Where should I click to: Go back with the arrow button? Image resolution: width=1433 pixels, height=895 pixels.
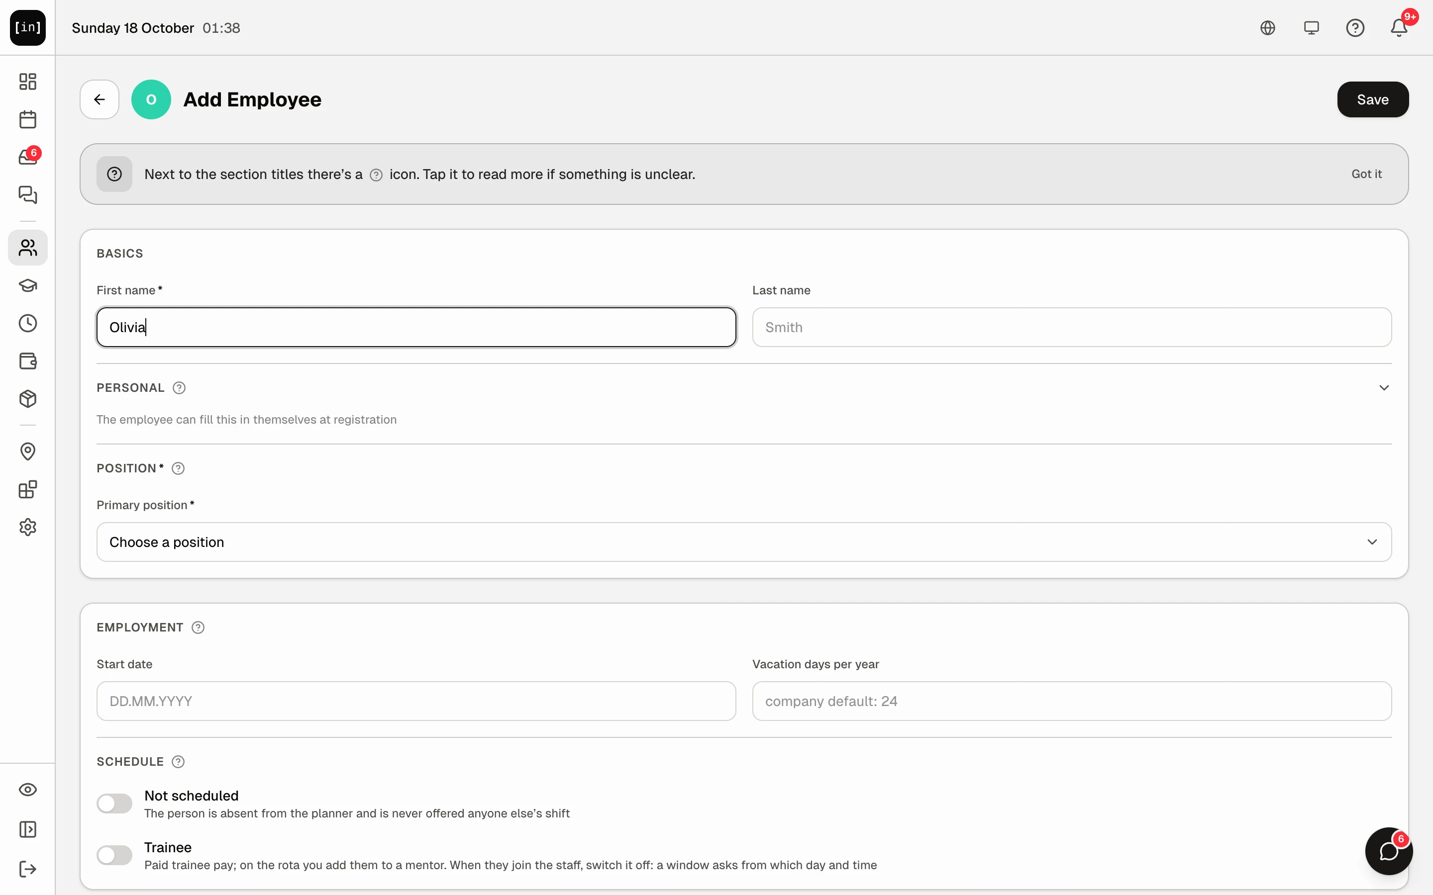tap(100, 99)
